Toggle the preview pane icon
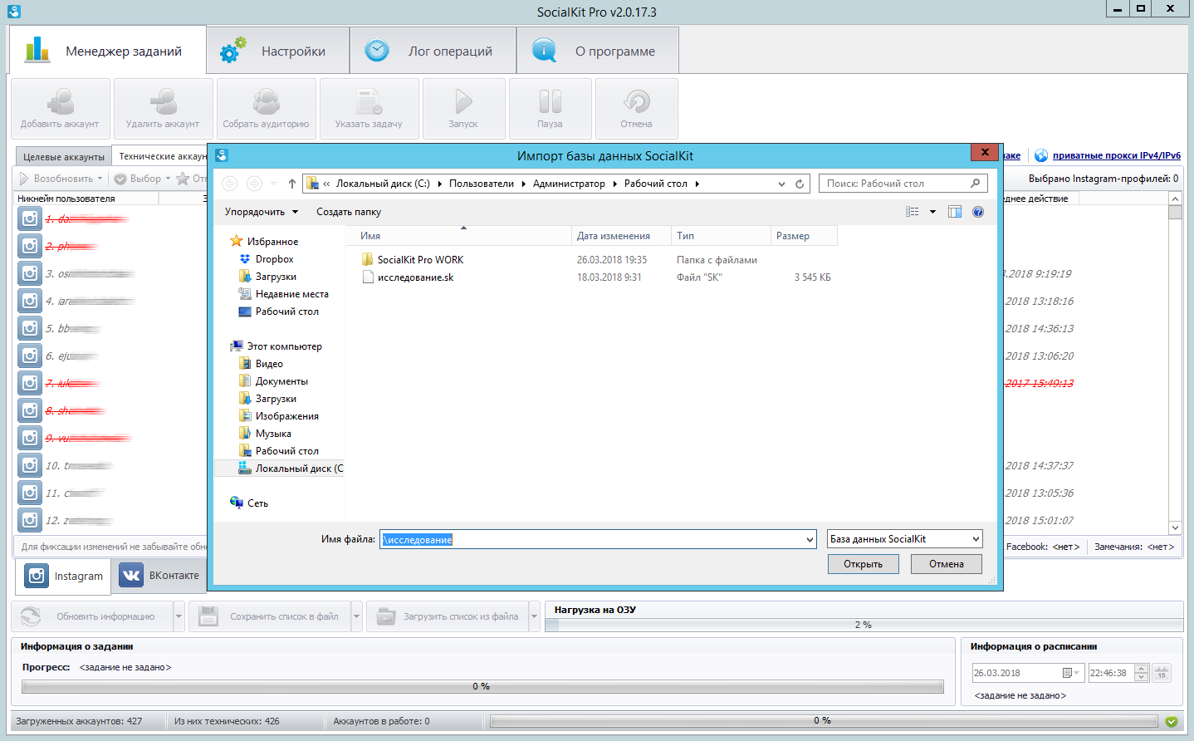This screenshot has height=741, width=1194. click(955, 212)
